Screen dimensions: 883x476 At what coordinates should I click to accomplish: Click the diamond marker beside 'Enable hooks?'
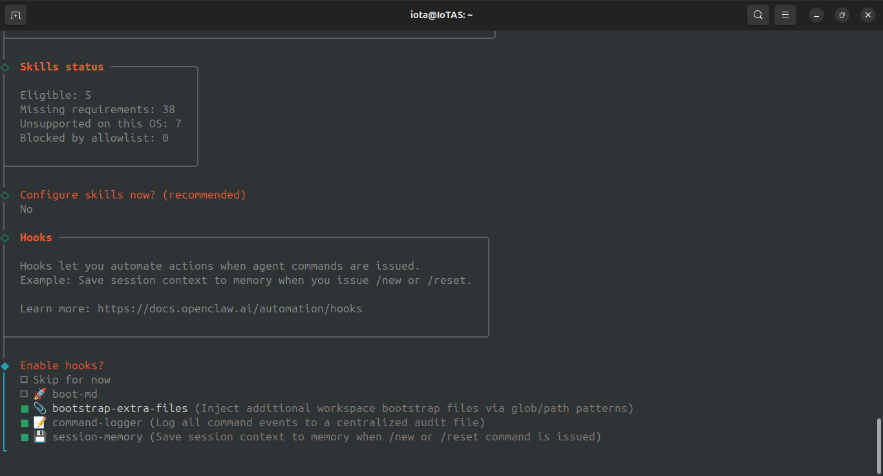coord(5,366)
